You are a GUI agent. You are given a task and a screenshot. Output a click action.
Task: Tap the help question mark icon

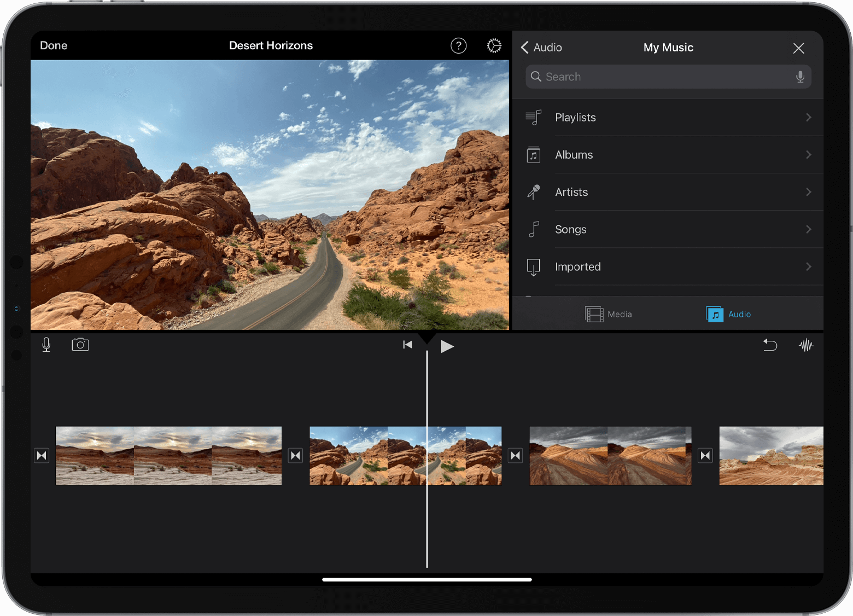tap(458, 45)
